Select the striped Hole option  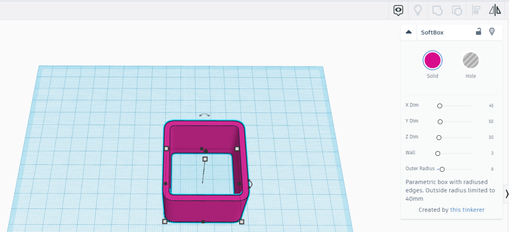tap(470, 60)
